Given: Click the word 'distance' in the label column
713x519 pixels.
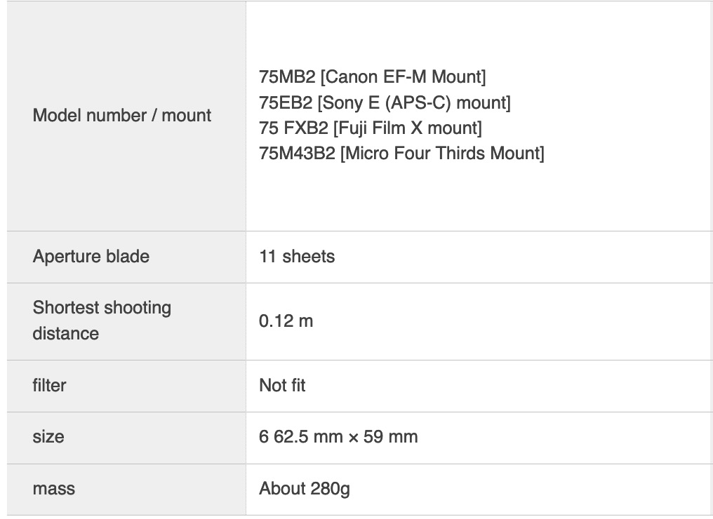Looking at the screenshot, I should [x=66, y=334].
